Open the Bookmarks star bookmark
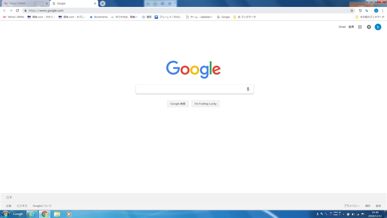387x218 pixels. pyautogui.click(x=99, y=17)
